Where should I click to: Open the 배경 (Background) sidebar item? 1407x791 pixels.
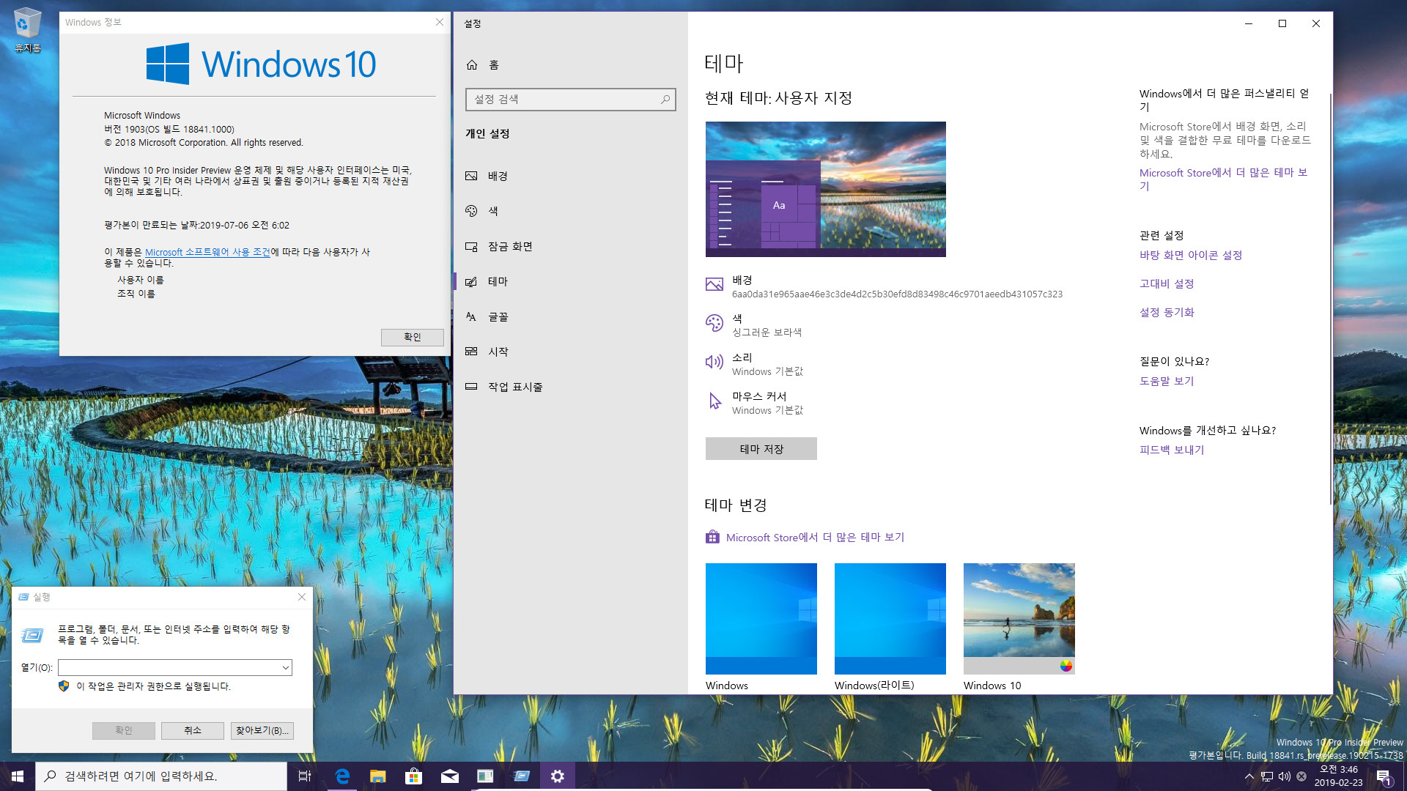pos(570,176)
